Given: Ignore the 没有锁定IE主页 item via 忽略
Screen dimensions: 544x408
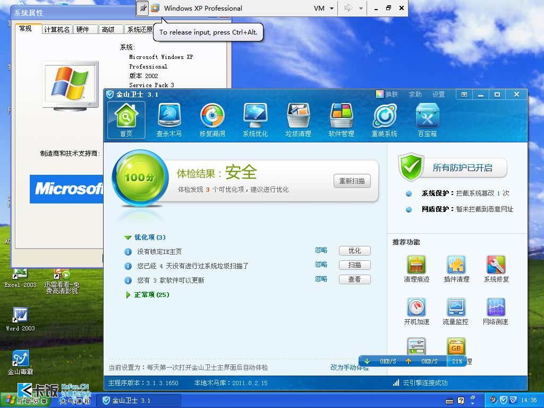Looking at the screenshot, I should click(321, 250).
